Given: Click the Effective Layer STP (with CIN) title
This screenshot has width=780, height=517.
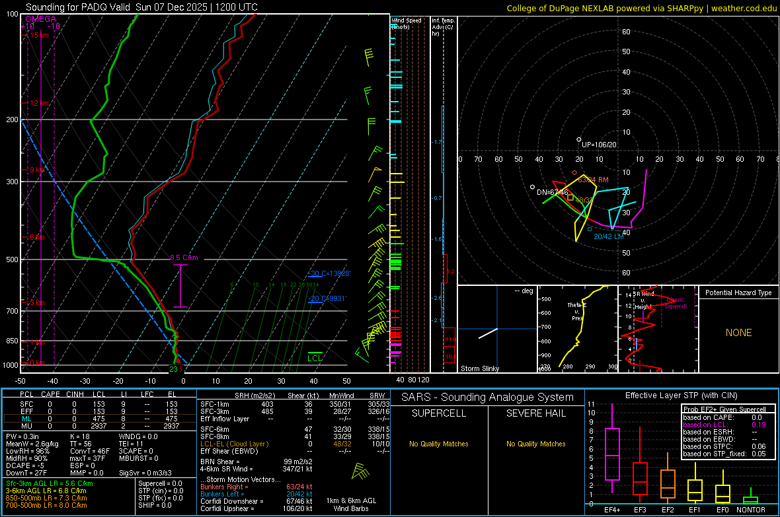Looking at the screenshot, I should tap(681, 396).
